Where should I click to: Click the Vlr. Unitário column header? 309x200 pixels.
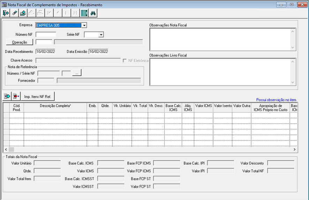coord(122,108)
